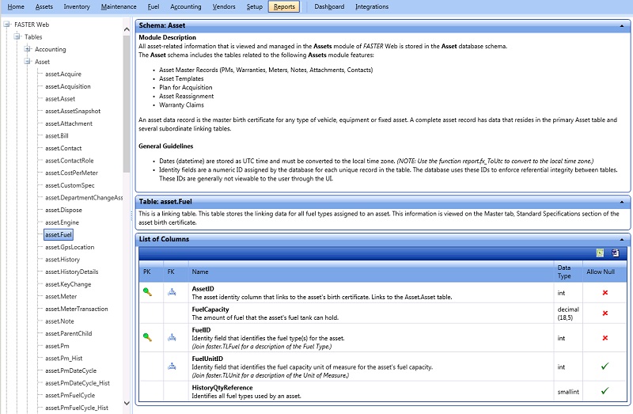Open the Fuel menu
The width and height of the screenshot is (633, 414).
click(154, 6)
